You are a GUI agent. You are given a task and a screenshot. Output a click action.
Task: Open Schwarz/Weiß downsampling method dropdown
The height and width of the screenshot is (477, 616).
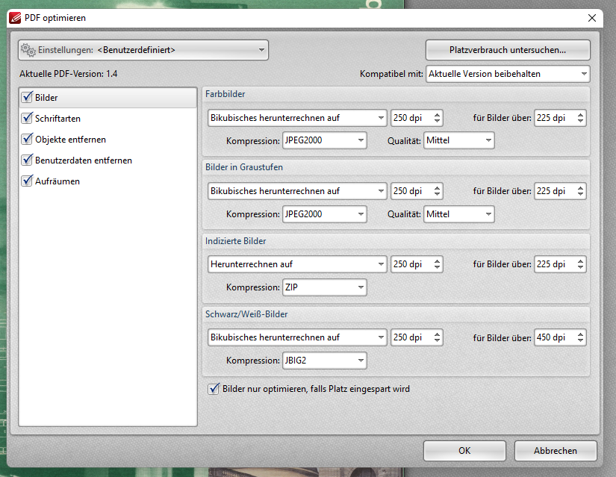click(x=297, y=337)
